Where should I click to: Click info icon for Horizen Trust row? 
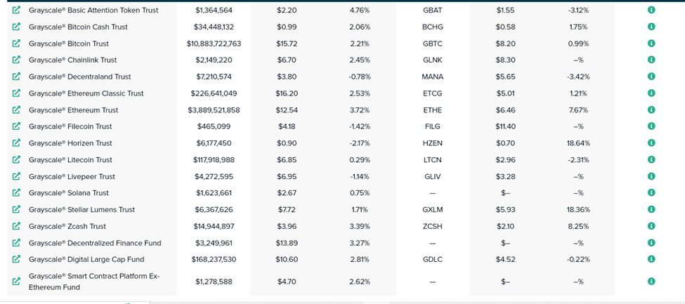[x=651, y=143]
